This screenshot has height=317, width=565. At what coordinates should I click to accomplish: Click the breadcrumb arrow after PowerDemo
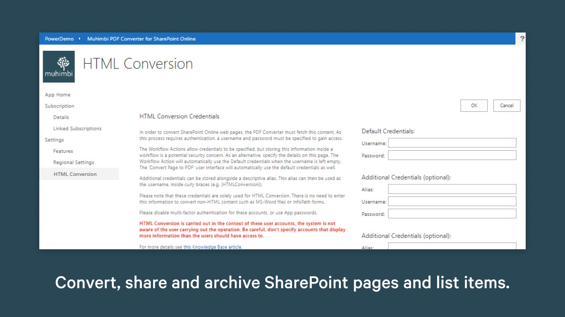pos(79,39)
